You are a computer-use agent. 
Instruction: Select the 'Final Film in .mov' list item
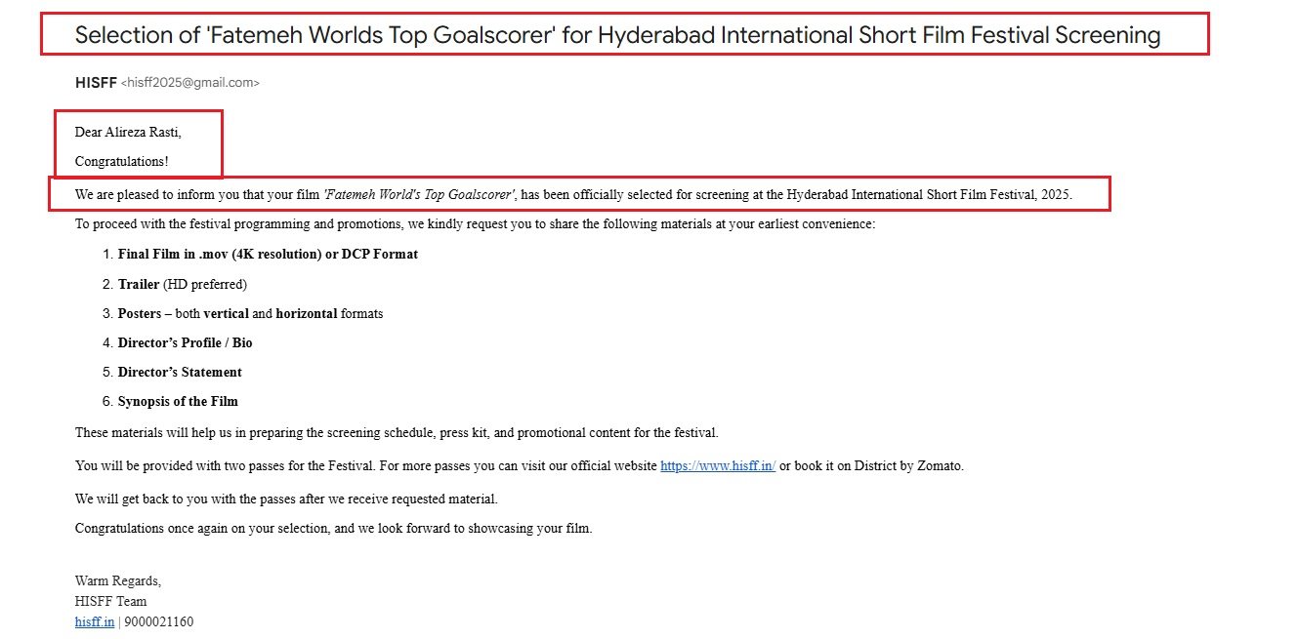[268, 255]
